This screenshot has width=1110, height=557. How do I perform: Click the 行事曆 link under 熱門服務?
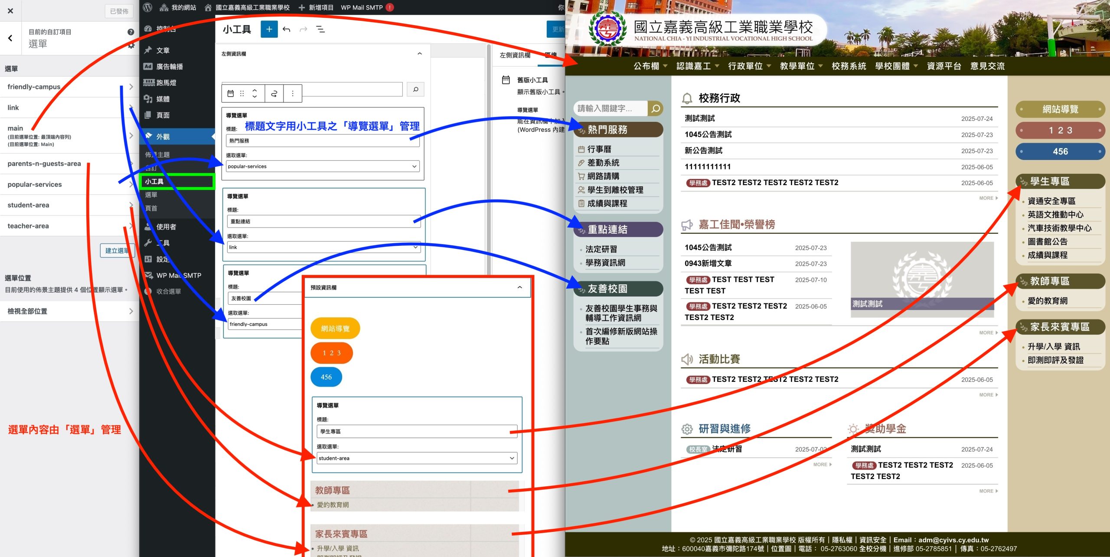599,149
